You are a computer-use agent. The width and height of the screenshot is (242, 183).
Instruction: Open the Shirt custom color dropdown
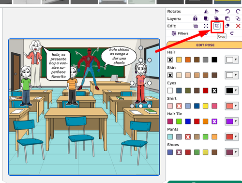click(x=232, y=106)
